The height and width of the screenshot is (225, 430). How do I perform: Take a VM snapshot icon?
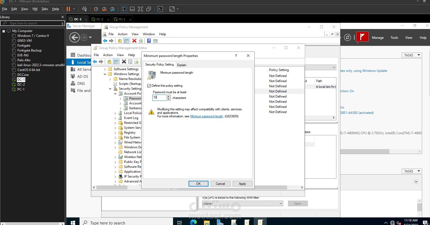coord(96,9)
